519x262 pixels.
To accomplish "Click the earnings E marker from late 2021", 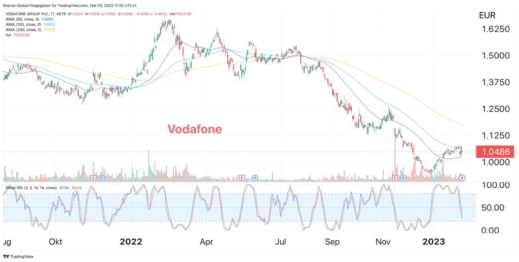I will click(x=93, y=178).
